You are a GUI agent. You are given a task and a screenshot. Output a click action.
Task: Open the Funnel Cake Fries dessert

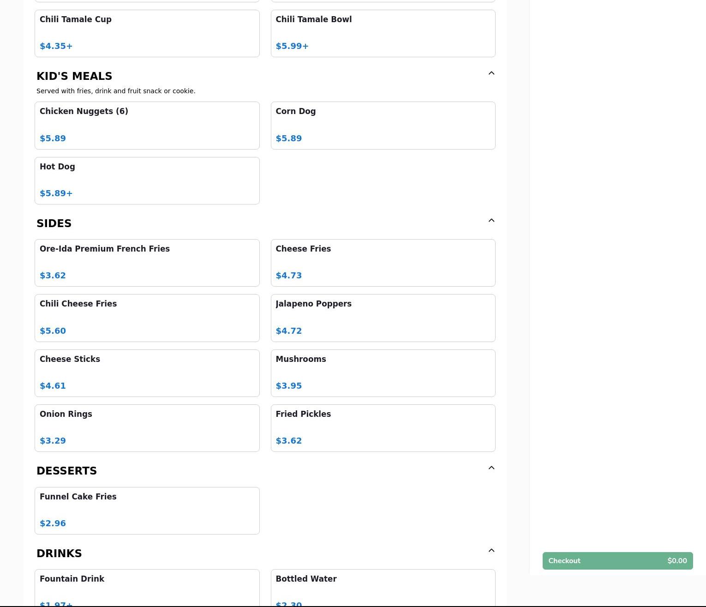147,511
